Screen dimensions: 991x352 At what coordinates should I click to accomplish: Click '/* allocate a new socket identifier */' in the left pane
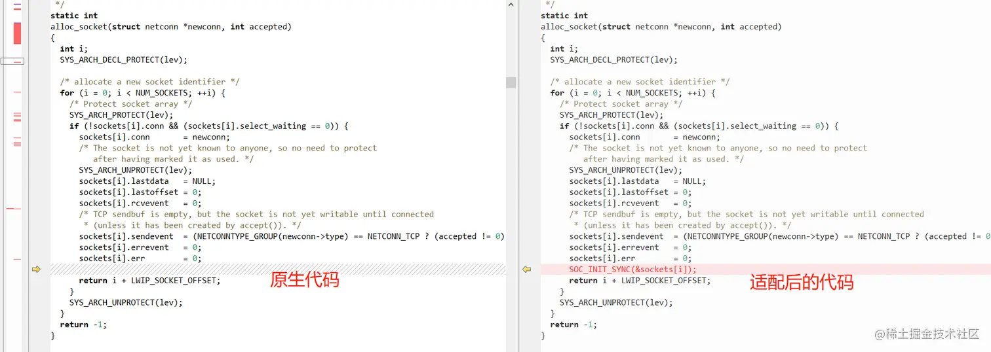(x=149, y=82)
